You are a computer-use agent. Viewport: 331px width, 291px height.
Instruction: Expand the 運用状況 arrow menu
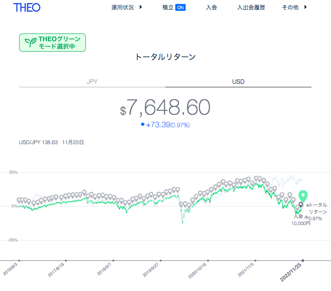coord(141,7)
